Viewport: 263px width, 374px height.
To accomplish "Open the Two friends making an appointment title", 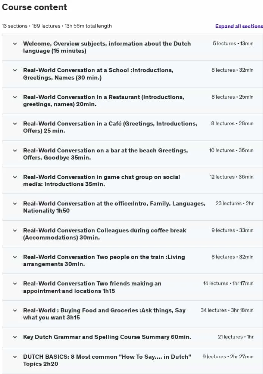I will [x=92, y=287].
